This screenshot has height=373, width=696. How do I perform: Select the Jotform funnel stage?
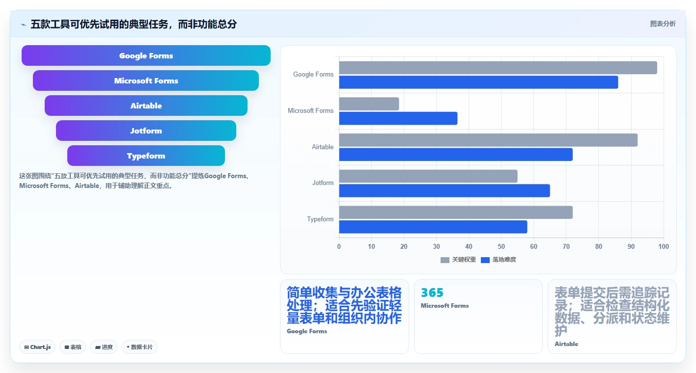pyautogui.click(x=146, y=131)
